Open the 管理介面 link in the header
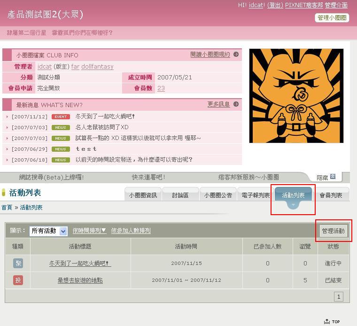The width and height of the screenshot is (357, 326). (336, 5)
